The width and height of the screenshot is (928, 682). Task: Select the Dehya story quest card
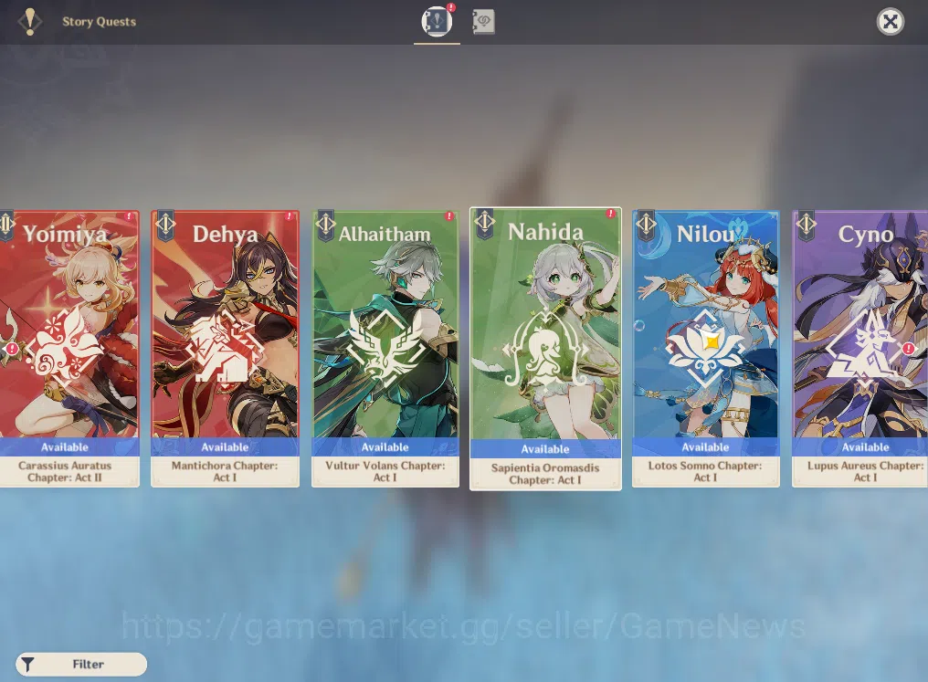pyautogui.click(x=225, y=349)
